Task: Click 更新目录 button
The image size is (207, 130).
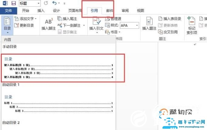Action: 24,25
